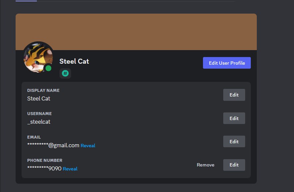Edit the display name Steel Cat
Screen dimensions: 294x192
[234, 95]
